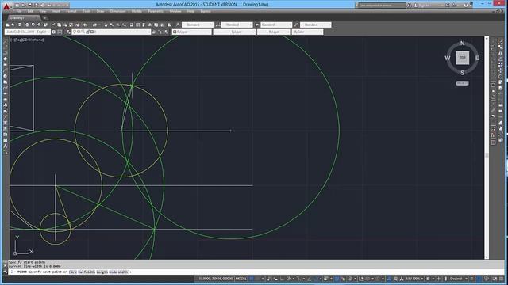Toggle lineweight display in status bar
Screen dimensions: 508x285
[326, 279]
